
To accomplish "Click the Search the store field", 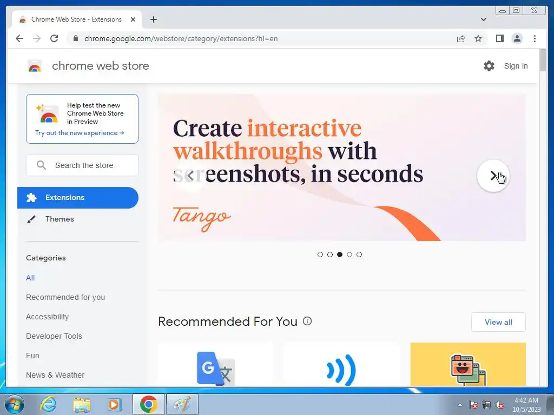I will point(82,165).
